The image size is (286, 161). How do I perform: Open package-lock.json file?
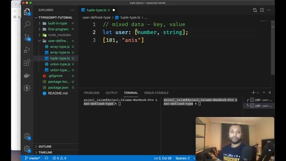point(59,81)
